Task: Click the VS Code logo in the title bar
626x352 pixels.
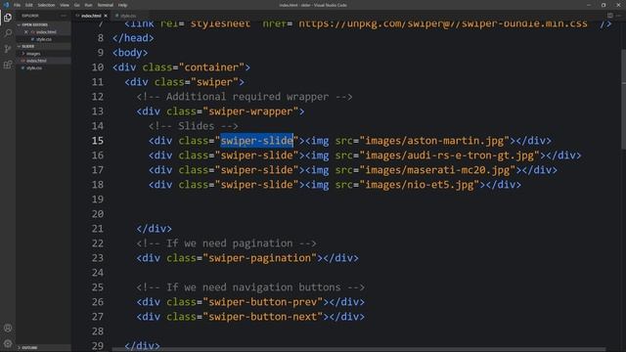Action: click(x=6, y=5)
